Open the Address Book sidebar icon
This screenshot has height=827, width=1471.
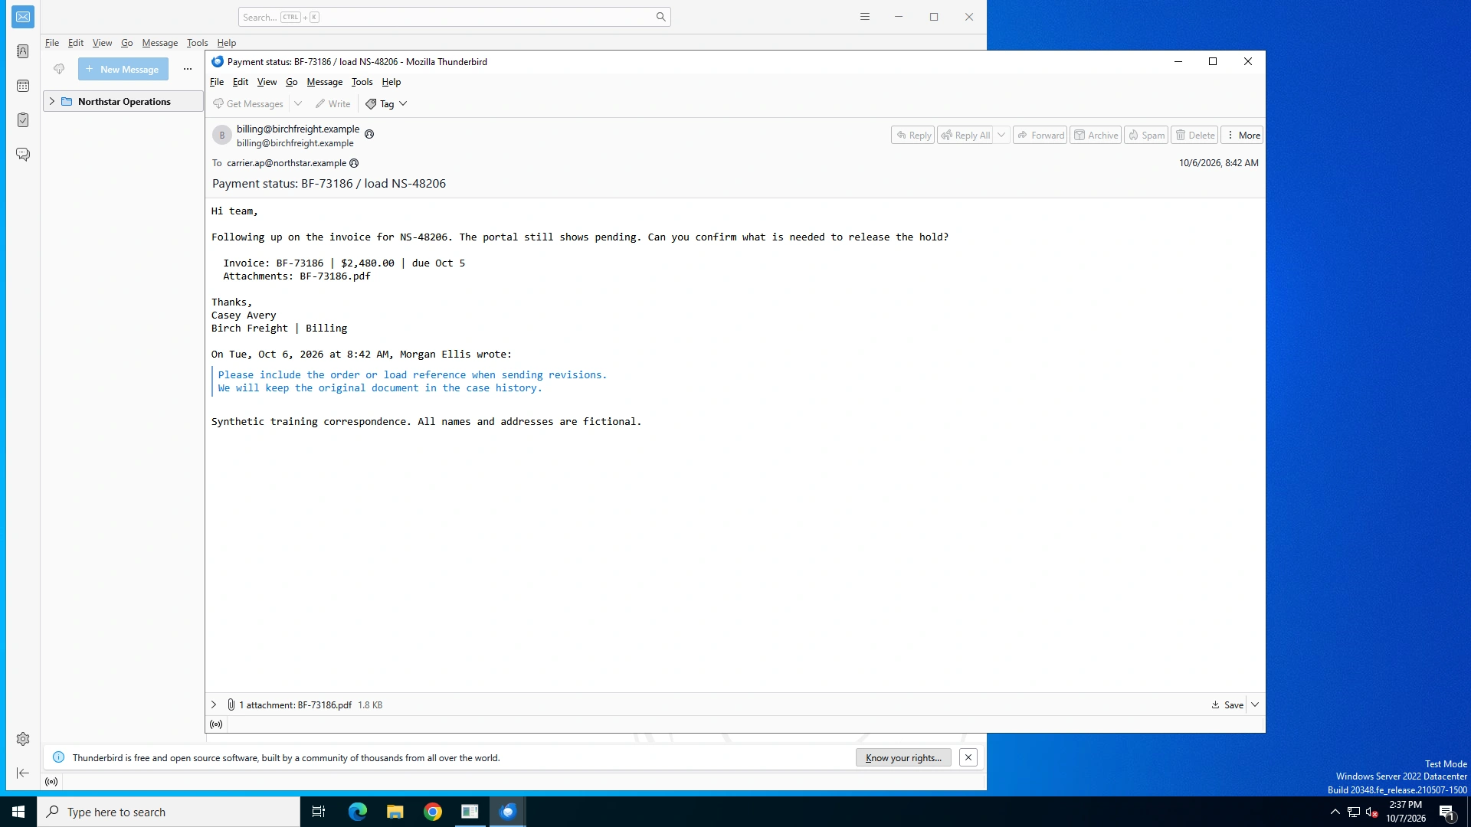pos(23,51)
